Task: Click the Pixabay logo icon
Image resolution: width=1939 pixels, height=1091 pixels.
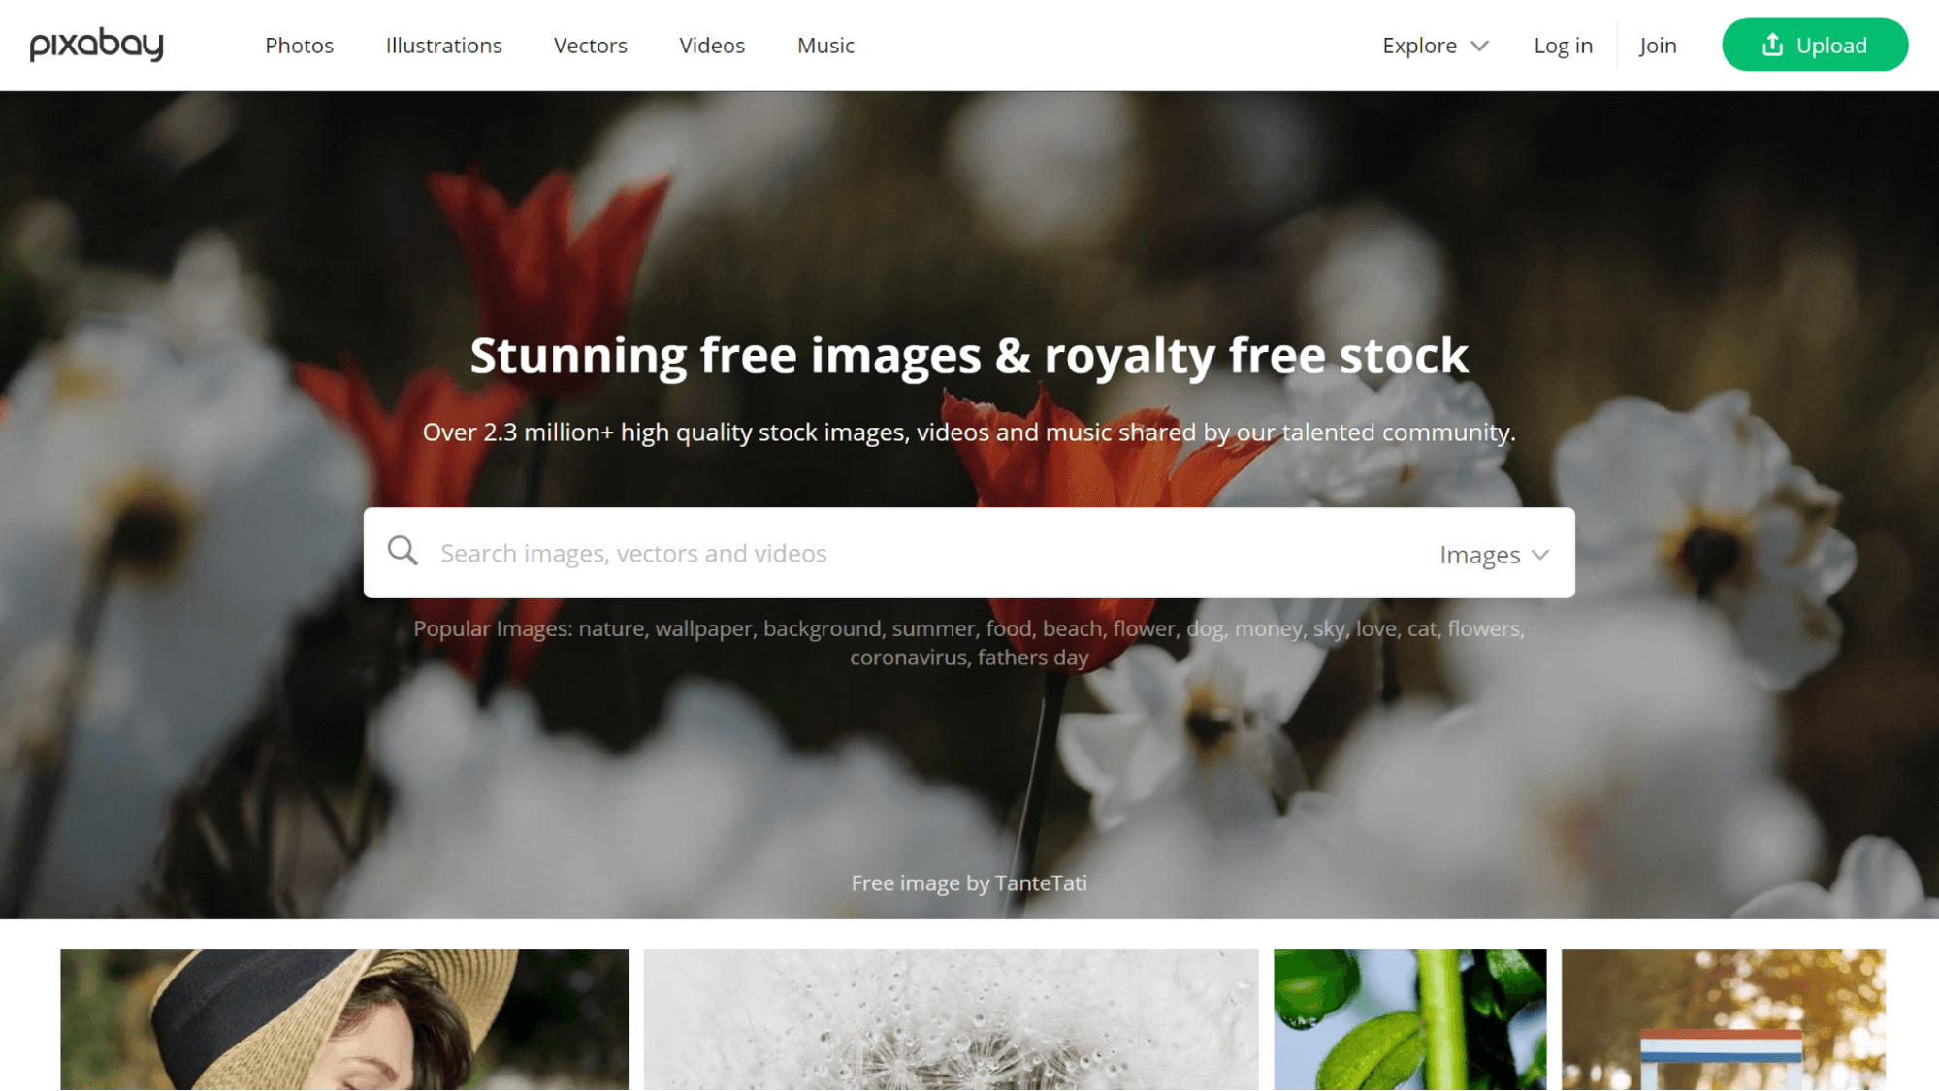Action: pos(96,44)
